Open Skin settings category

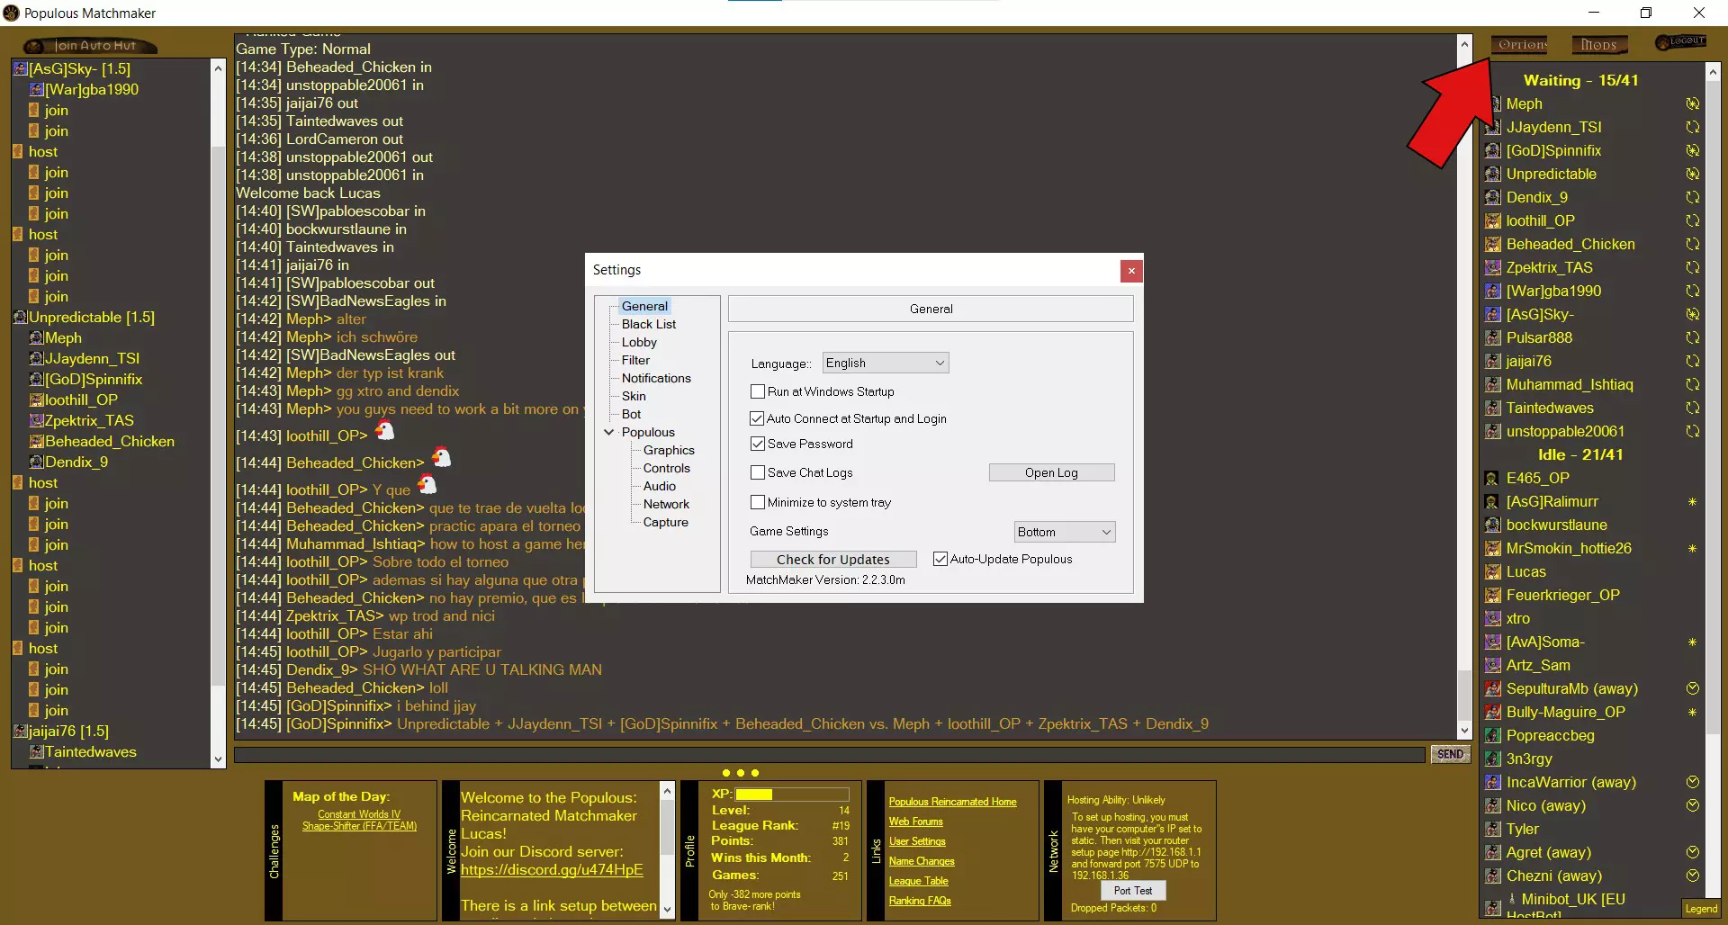pos(634,396)
